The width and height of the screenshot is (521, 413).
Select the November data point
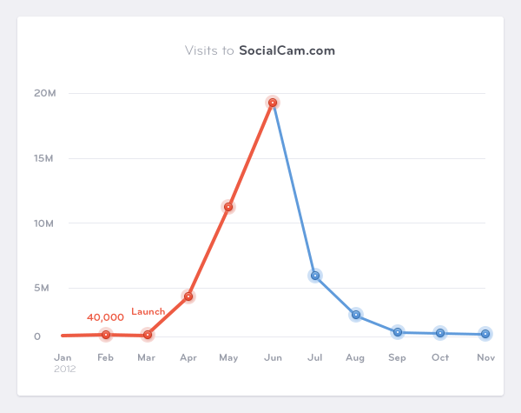pos(485,334)
